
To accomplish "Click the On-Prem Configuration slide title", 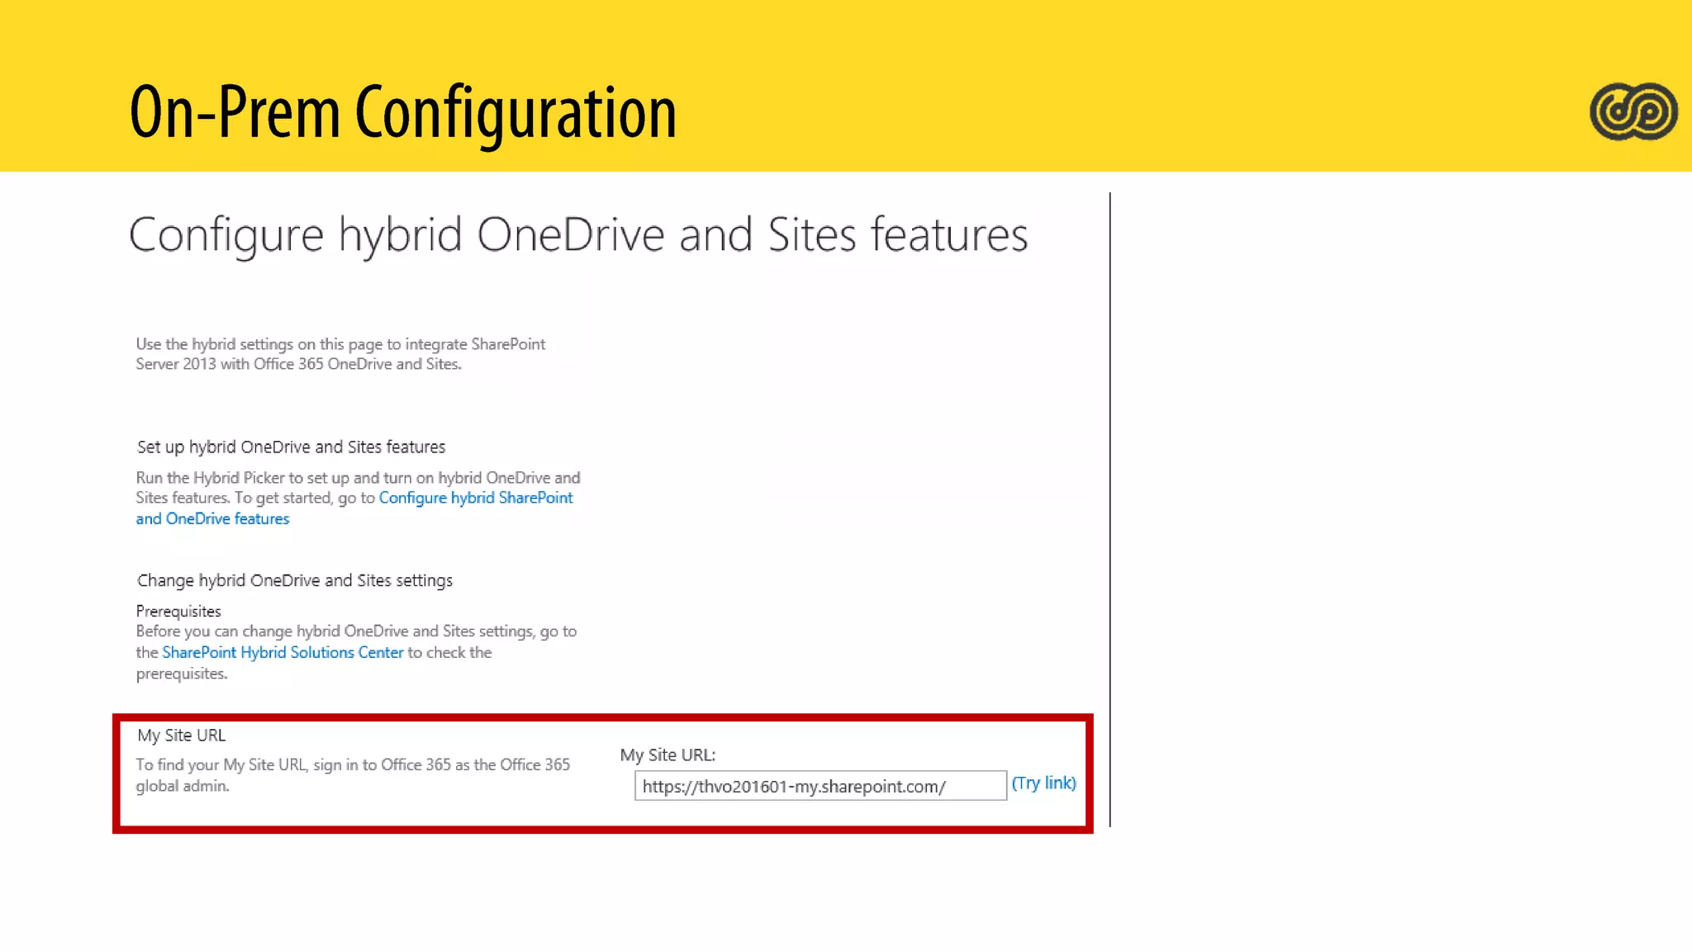I will coord(402,112).
